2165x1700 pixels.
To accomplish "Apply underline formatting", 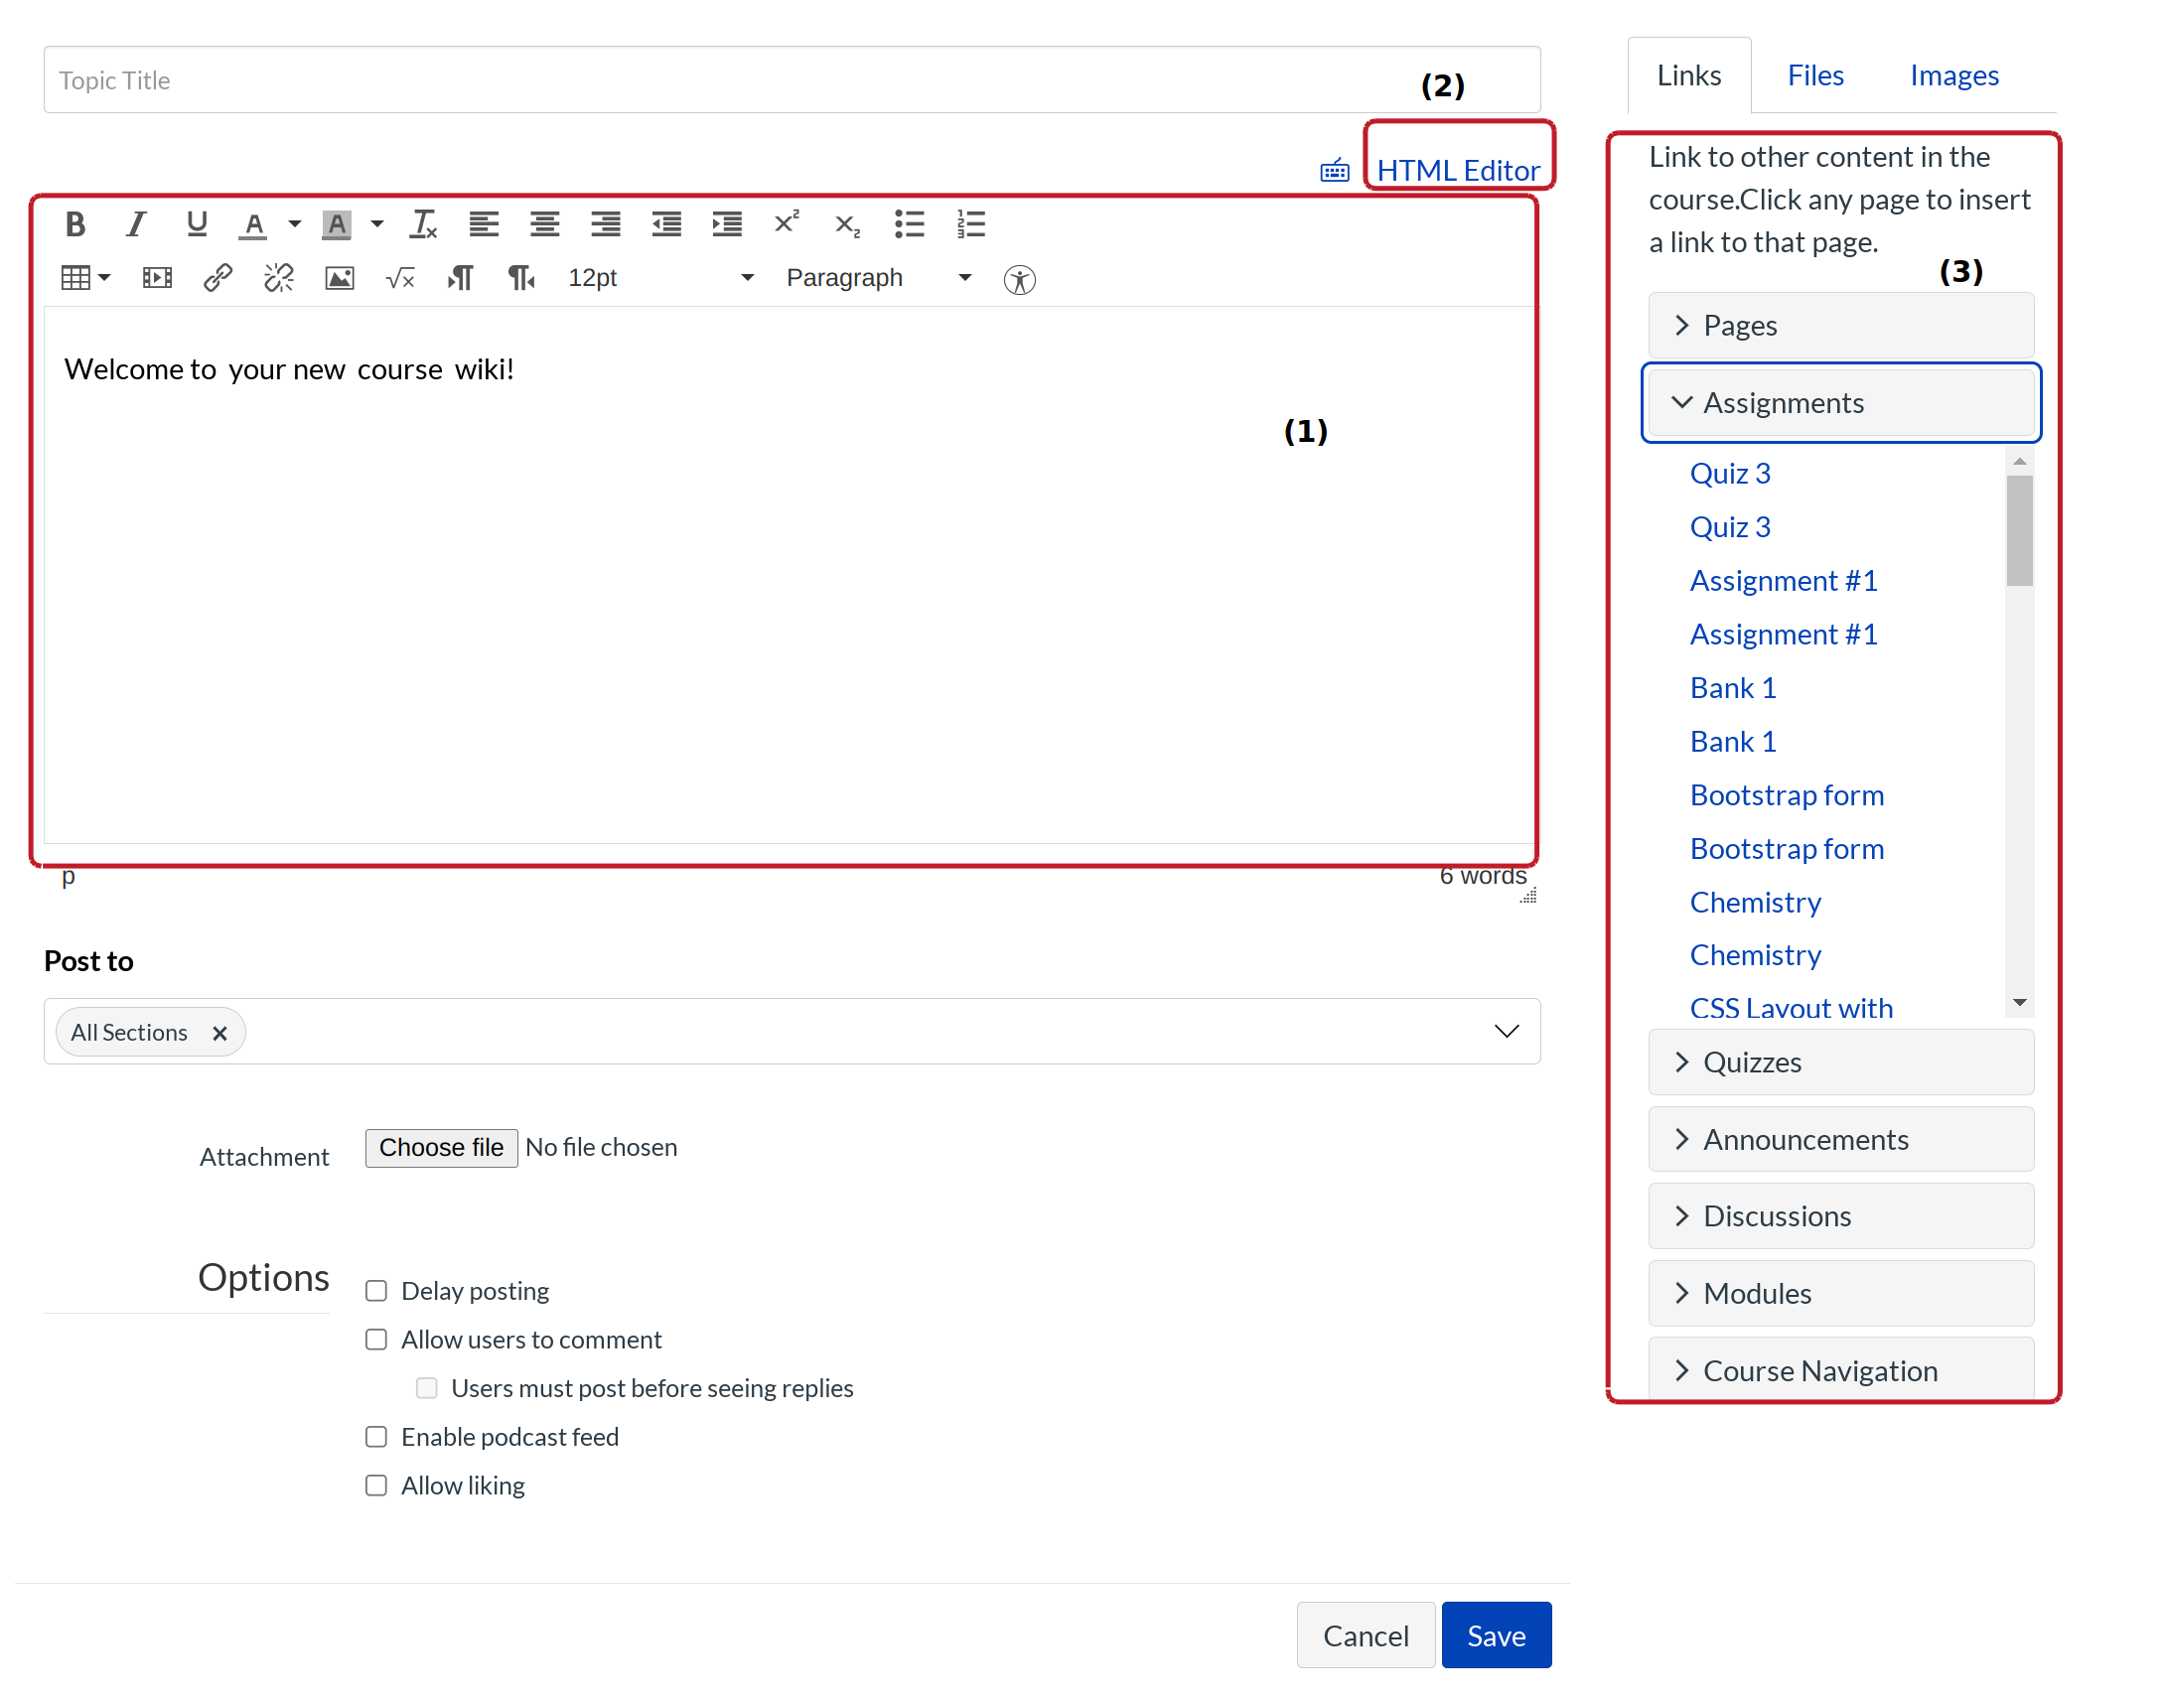I will click(x=196, y=225).
